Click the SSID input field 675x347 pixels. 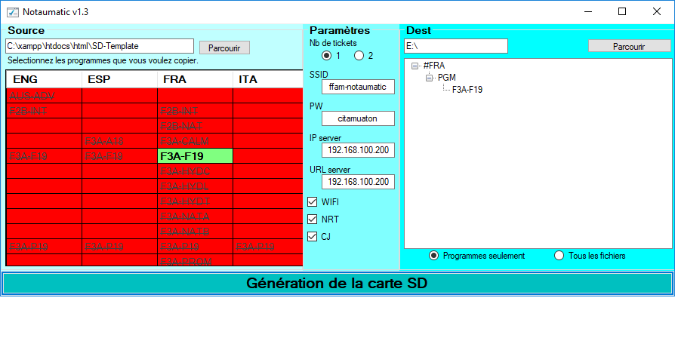pyautogui.click(x=358, y=87)
